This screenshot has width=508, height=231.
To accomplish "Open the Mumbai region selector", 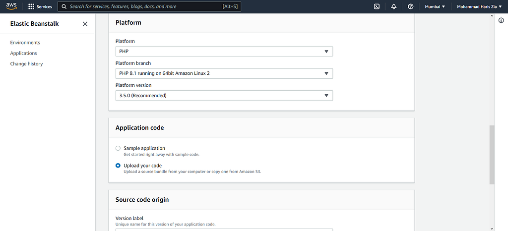I will (435, 6).
